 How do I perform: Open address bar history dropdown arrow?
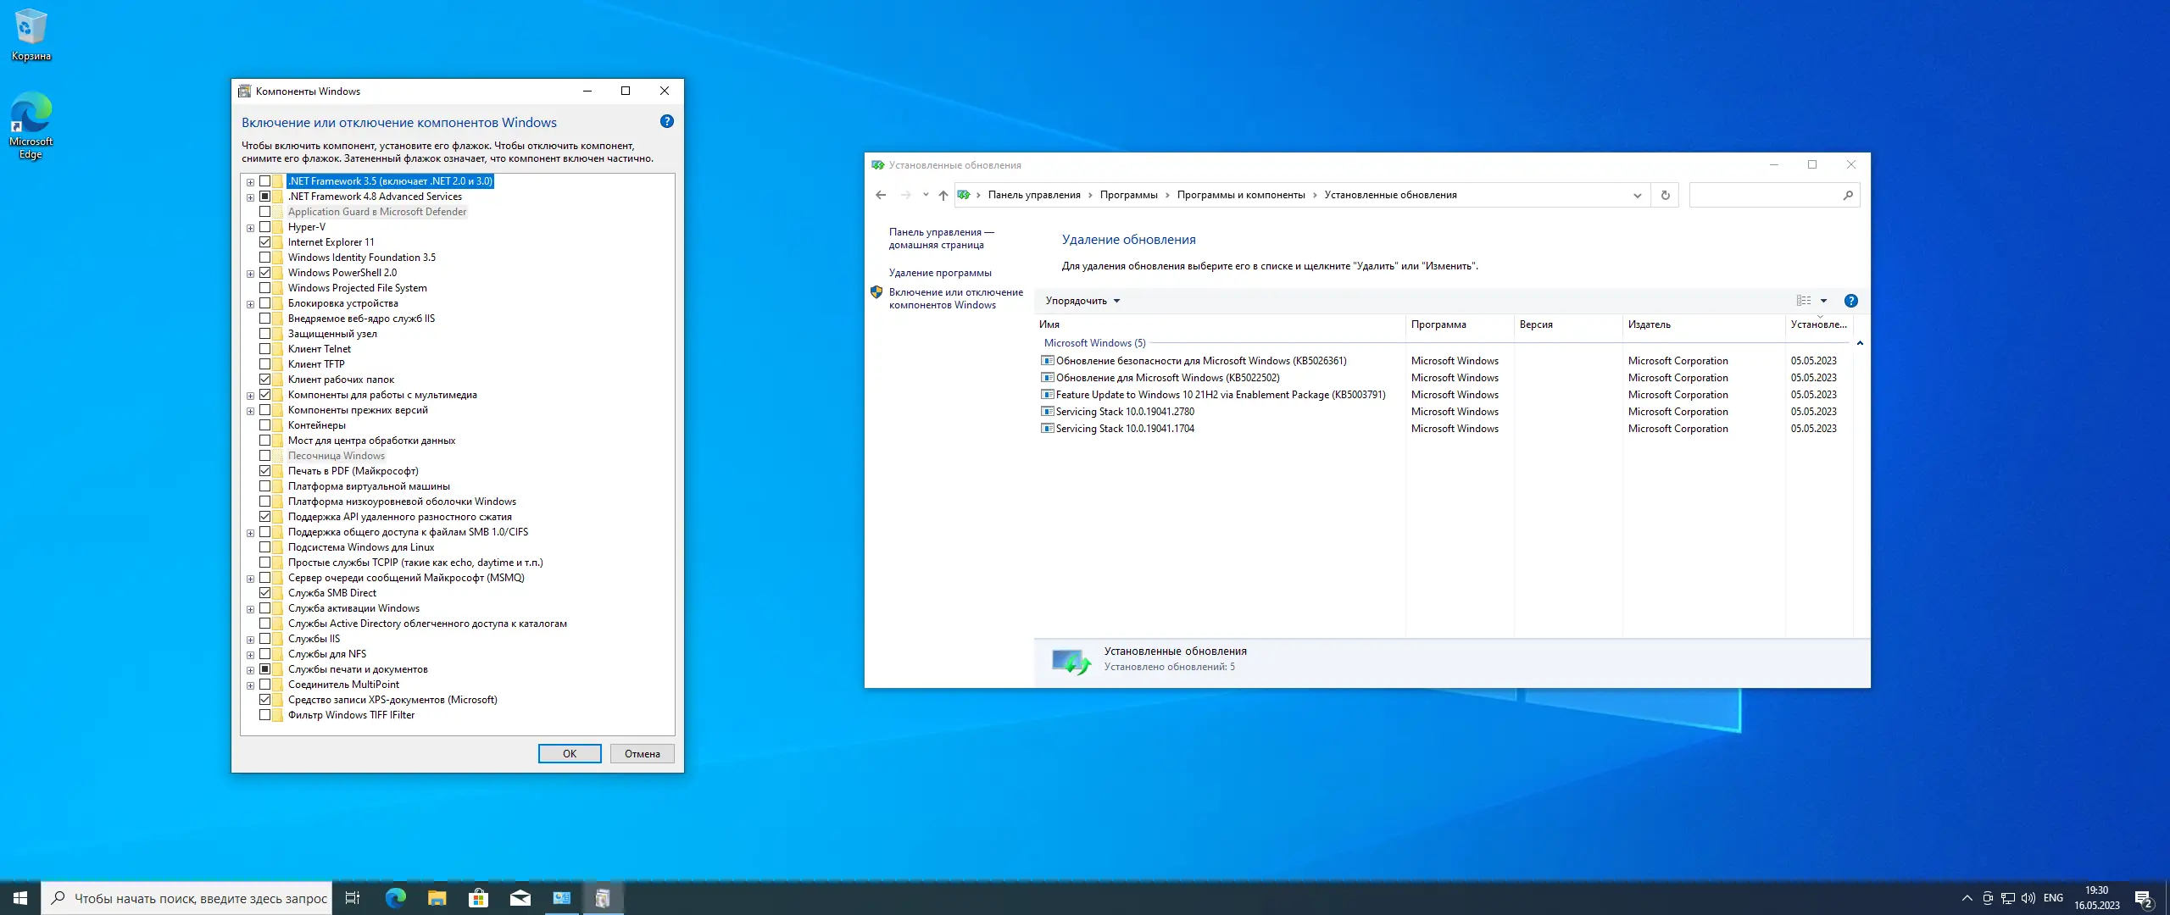(1637, 196)
